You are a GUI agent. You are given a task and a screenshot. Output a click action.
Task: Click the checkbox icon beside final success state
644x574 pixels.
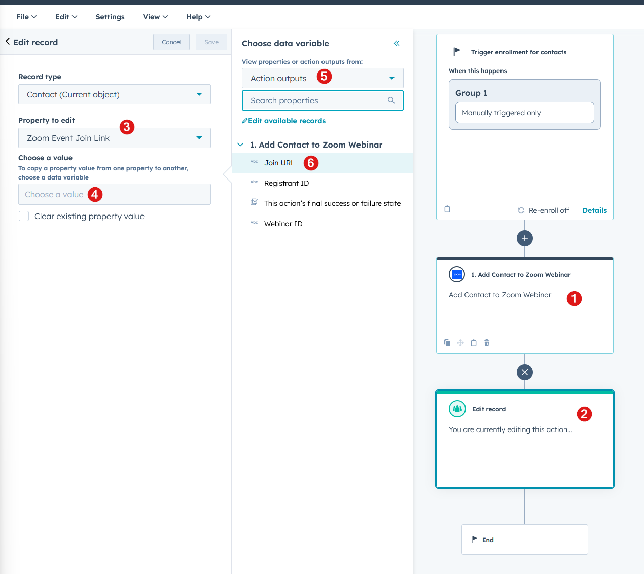click(x=254, y=202)
